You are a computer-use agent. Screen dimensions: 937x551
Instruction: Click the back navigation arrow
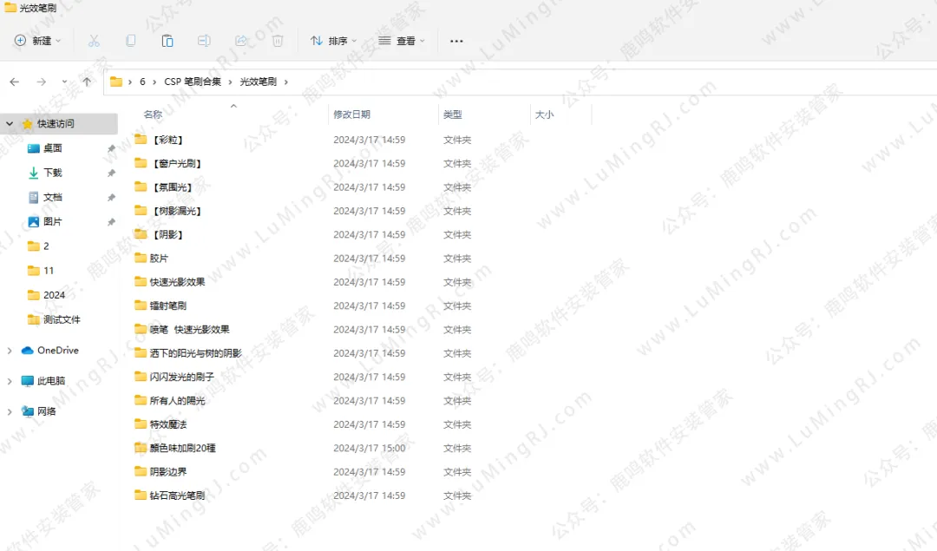pos(15,82)
